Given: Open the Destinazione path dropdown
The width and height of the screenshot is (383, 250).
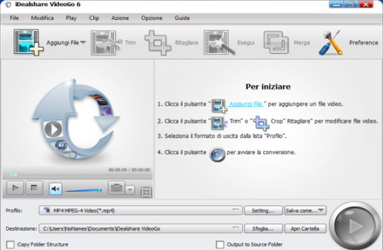Looking at the screenshot, I should click(x=140, y=229).
